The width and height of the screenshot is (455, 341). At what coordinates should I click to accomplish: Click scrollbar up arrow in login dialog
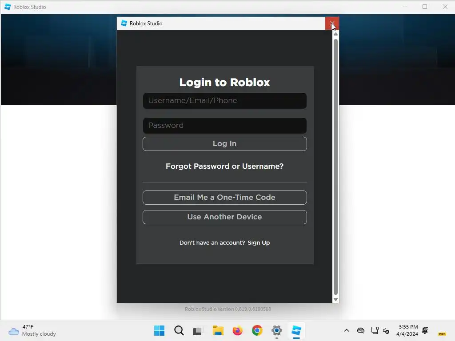point(336,34)
